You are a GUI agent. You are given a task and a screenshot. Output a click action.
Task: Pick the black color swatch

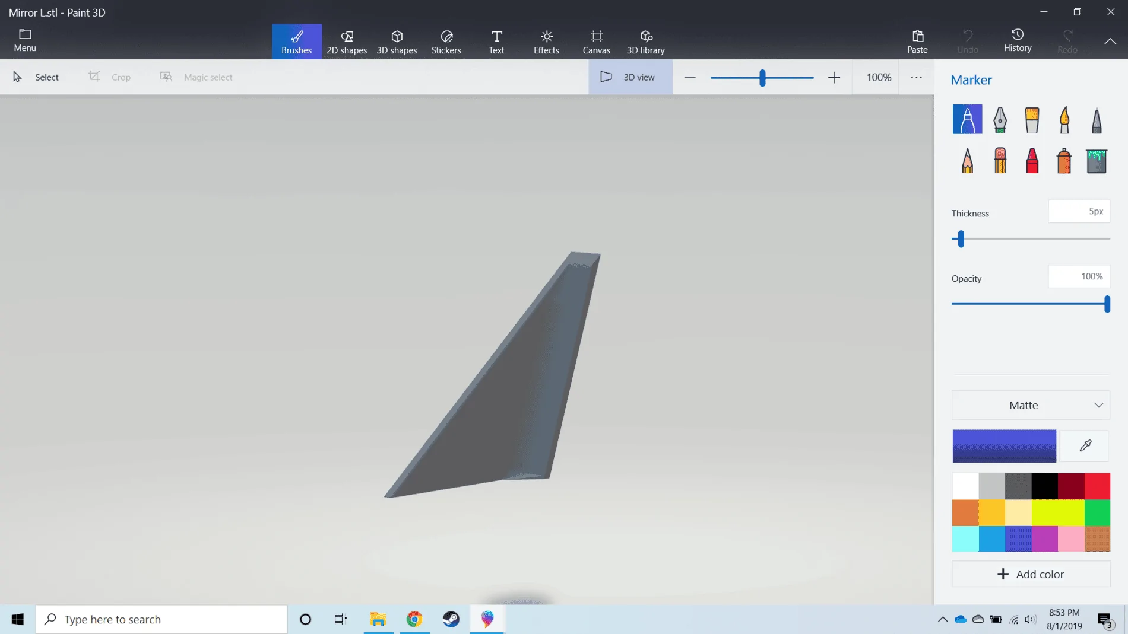pyautogui.click(x=1044, y=486)
